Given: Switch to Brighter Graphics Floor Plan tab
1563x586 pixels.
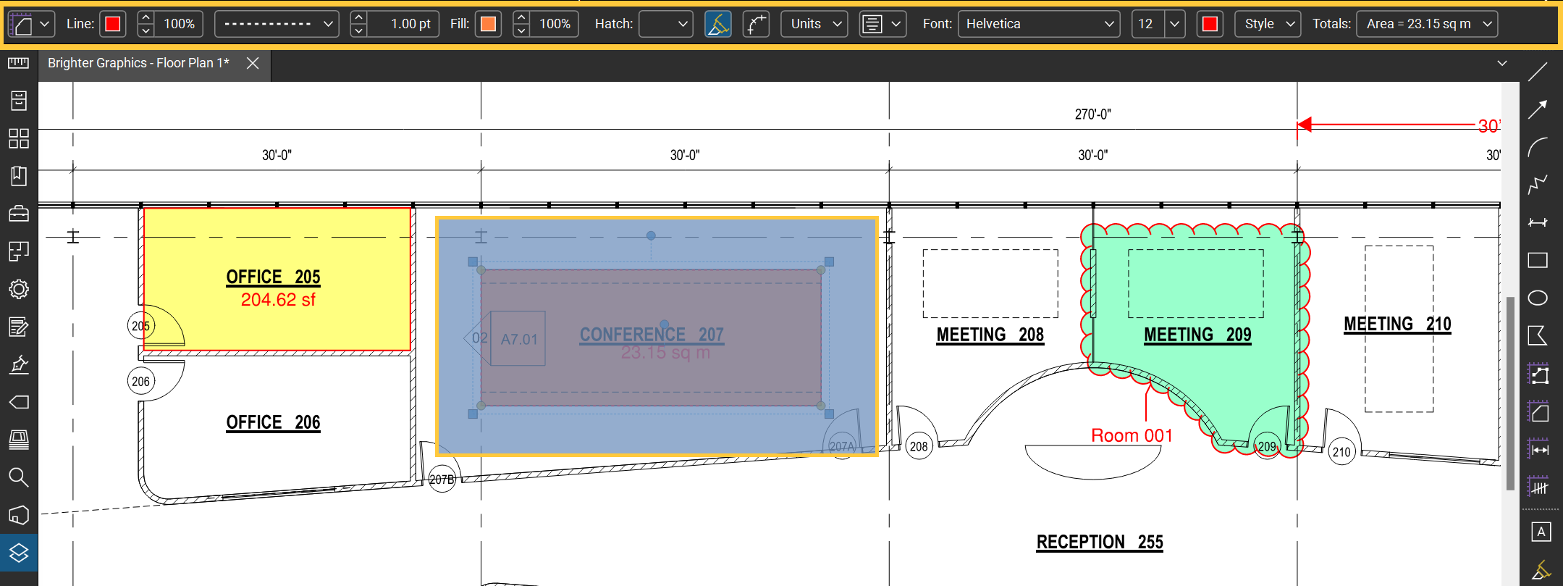Looking at the screenshot, I should (138, 63).
